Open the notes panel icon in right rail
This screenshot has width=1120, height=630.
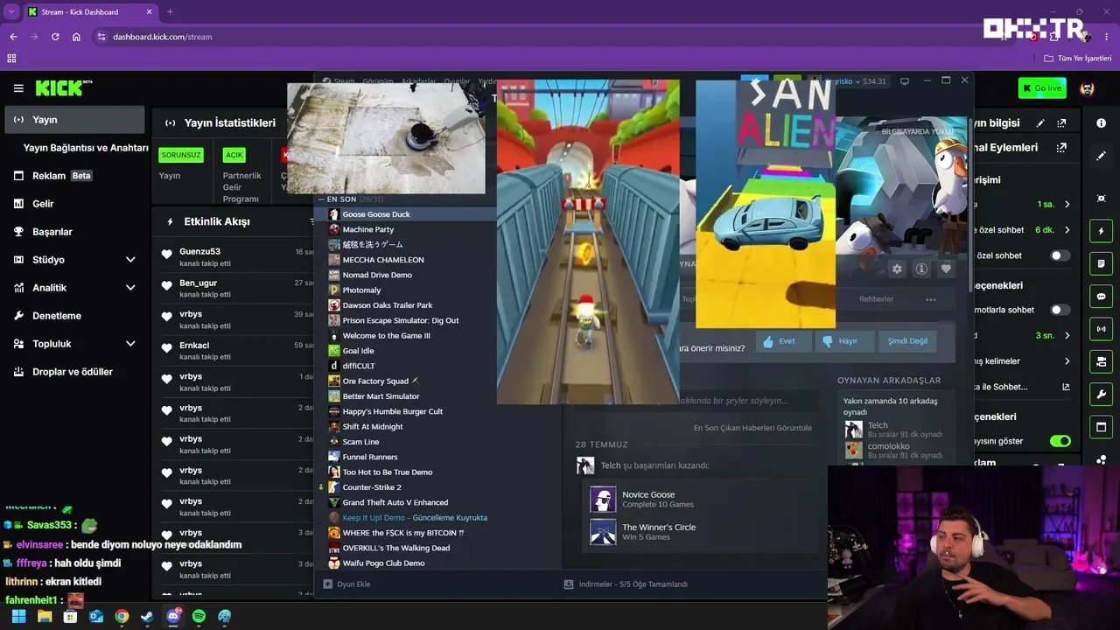pos(1101,263)
